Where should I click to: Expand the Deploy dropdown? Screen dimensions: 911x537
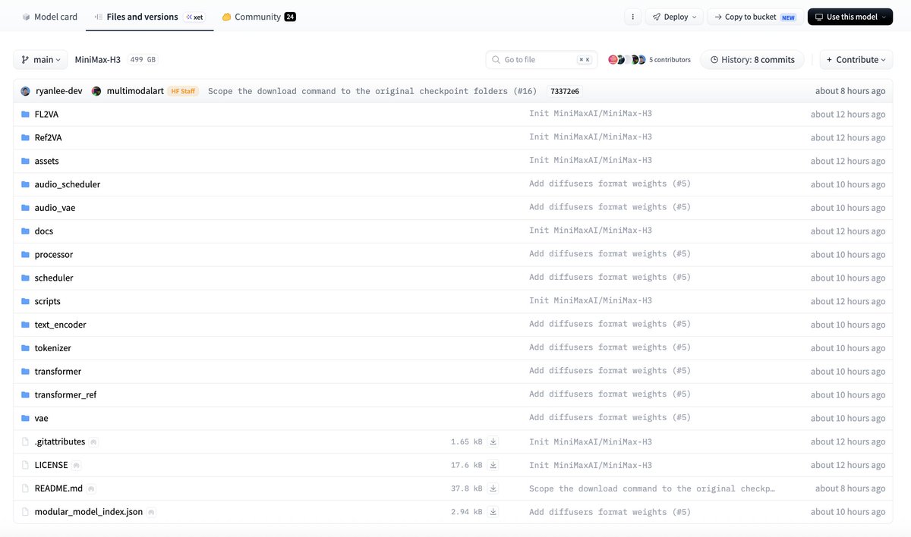coord(674,17)
